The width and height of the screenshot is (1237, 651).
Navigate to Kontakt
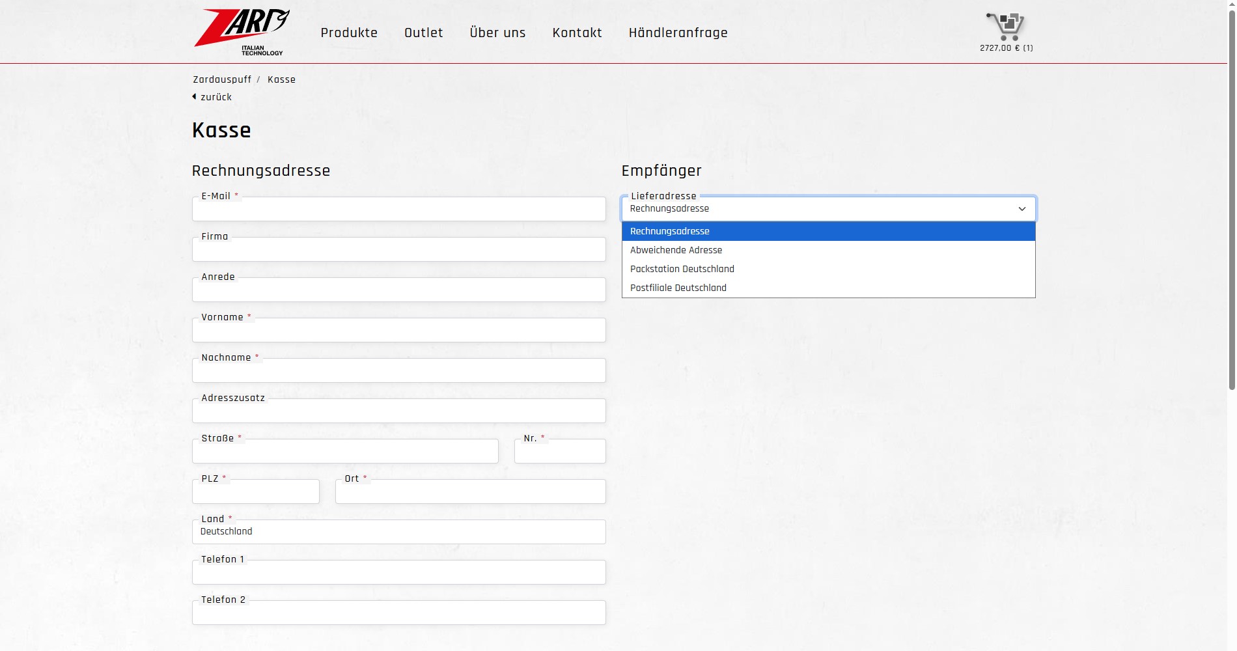tap(577, 33)
